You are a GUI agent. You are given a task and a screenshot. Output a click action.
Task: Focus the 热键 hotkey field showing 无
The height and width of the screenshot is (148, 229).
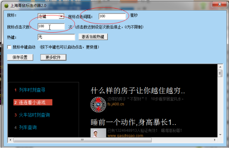(x=56, y=37)
